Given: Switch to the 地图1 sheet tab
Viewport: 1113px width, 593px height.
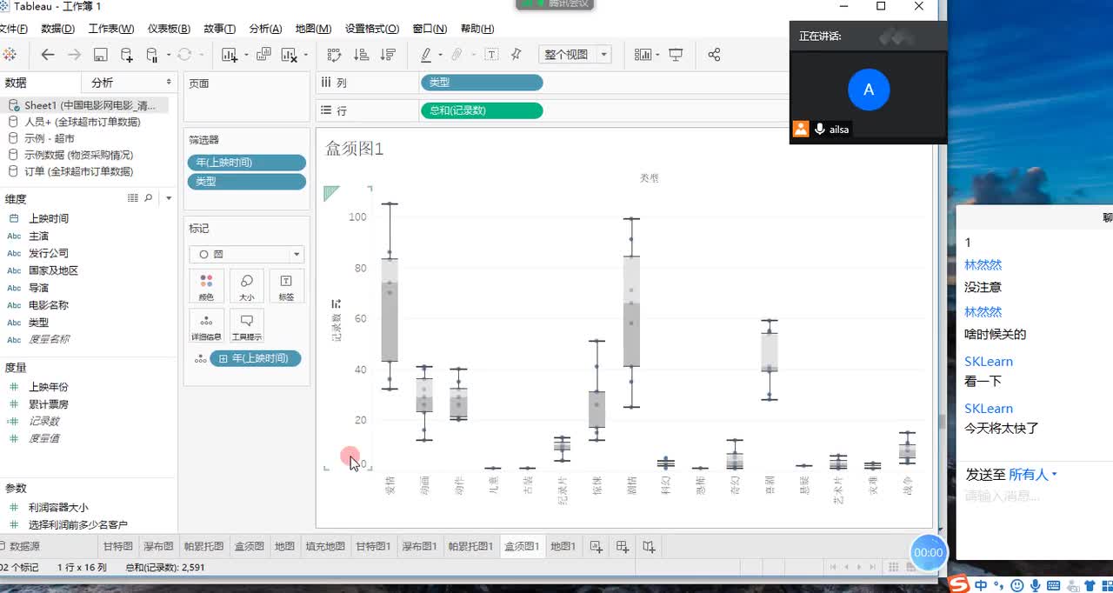Looking at the screenshot, I should click(x=563, y=546).
